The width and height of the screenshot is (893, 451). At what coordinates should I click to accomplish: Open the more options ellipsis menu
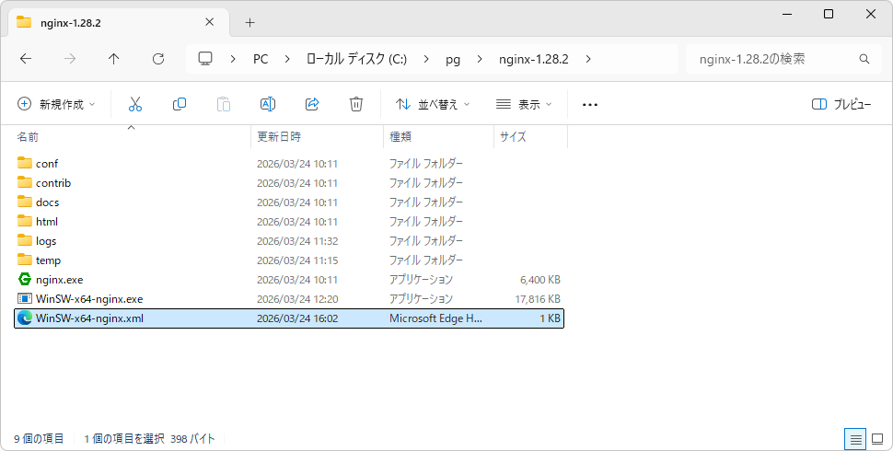[590, 105]
